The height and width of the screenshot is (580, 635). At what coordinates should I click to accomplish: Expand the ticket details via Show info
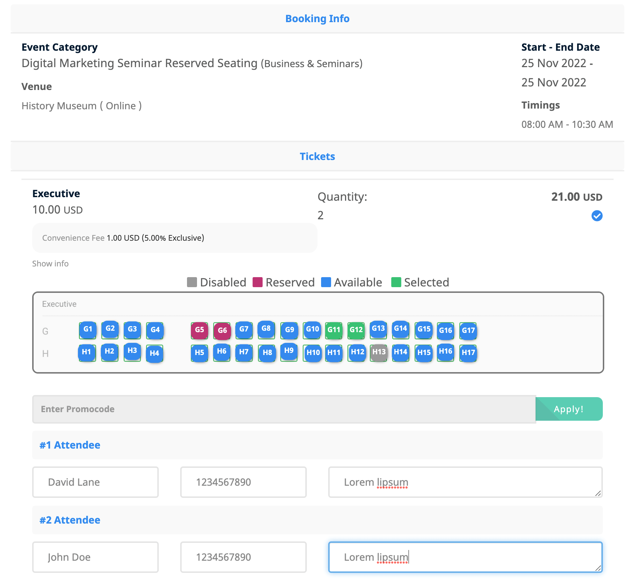click(50, 264)
